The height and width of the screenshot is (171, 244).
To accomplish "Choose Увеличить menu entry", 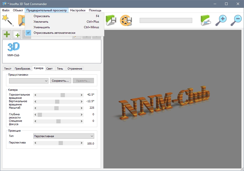I will click(x=65, y=22).
